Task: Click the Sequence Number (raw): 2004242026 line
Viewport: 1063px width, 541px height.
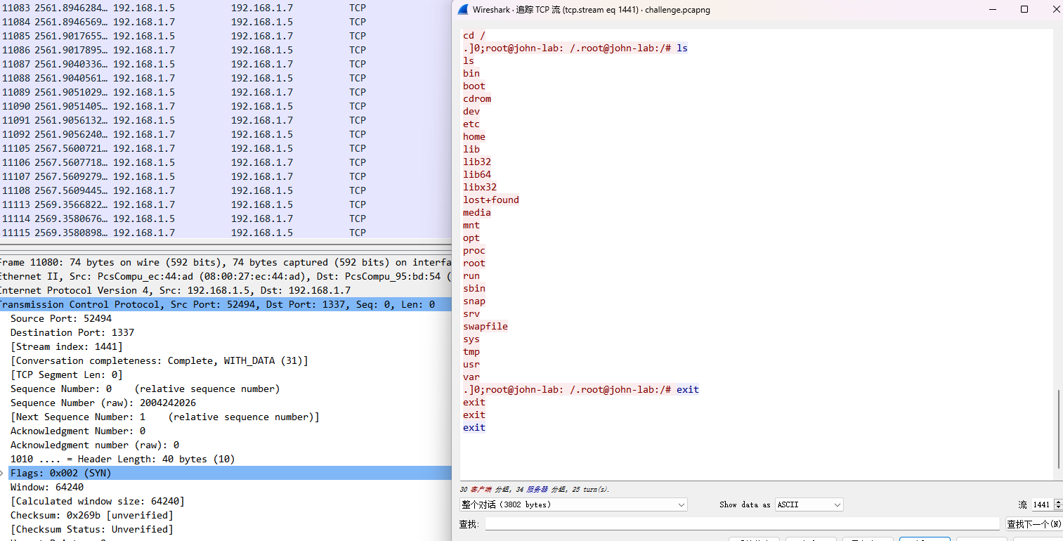Action: pos(103,403)
